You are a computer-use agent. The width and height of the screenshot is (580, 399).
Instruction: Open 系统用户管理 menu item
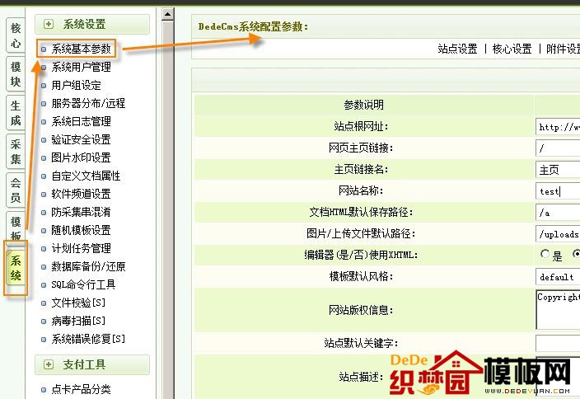click(81, 67)
